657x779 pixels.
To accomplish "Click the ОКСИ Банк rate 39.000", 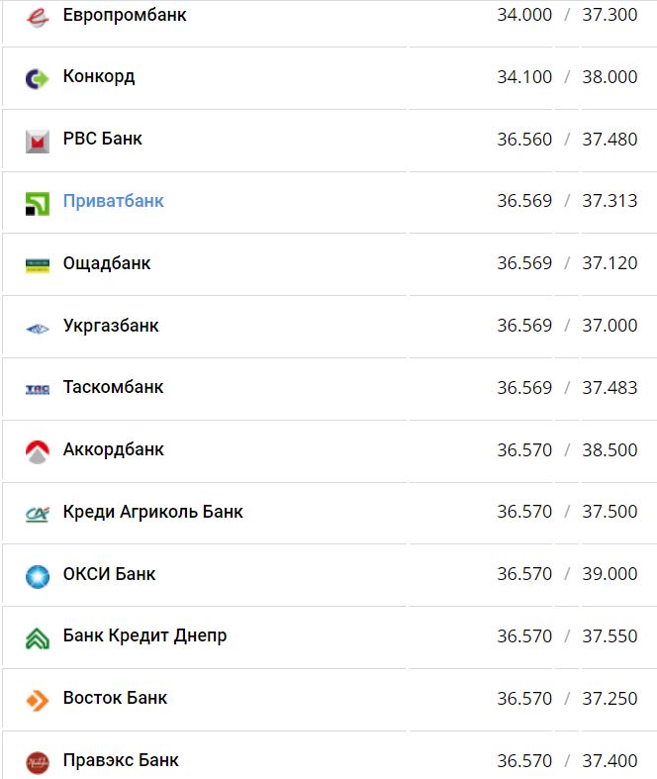I will [x=610, y=574].
